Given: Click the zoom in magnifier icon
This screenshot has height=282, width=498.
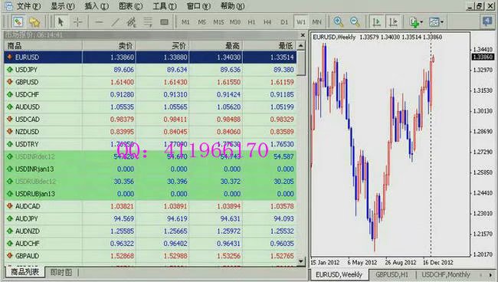Looking at the screenshot, I should (x=338, y=22).
